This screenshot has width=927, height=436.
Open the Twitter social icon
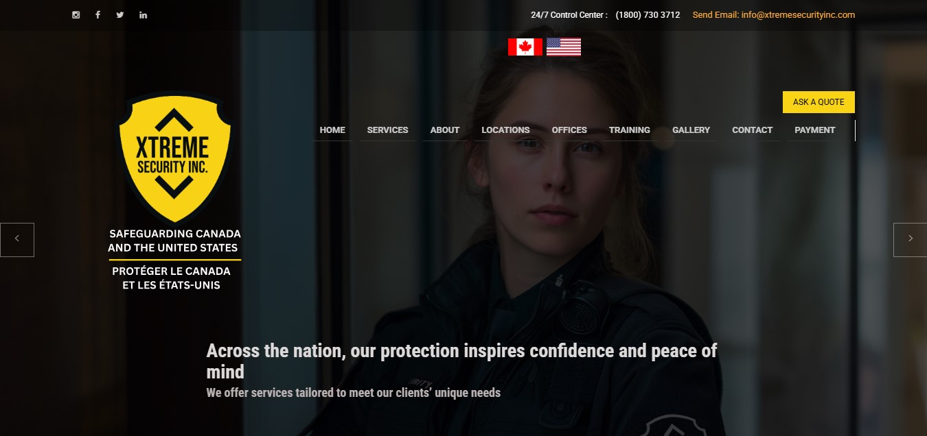click(x=120, y=15)
